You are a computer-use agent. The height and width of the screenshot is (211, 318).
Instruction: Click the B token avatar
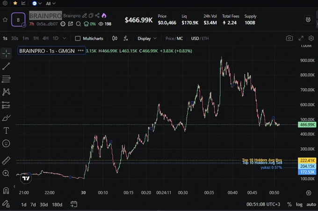click(18, 20)
